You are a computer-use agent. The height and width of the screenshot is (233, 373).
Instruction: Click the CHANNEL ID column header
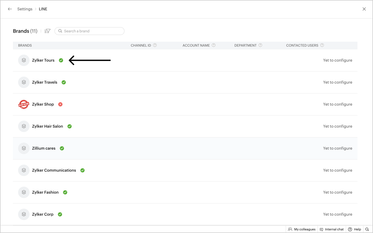(x=141, y=45)
